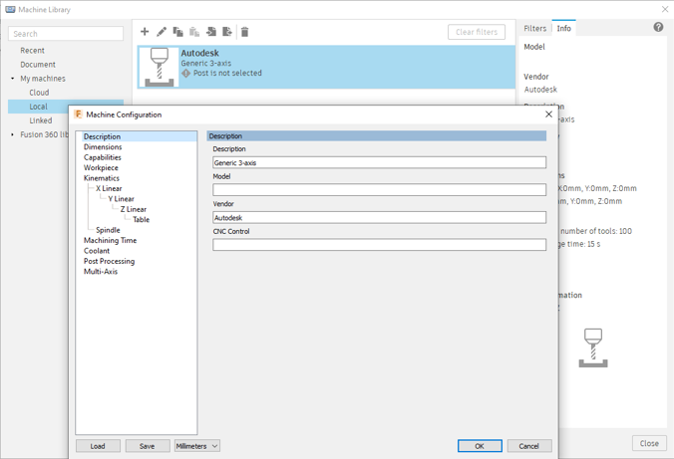The height and width of the screenshot is (459, 674).
Task: Select Workpiece in configuration tree
Action: (101, 167)
